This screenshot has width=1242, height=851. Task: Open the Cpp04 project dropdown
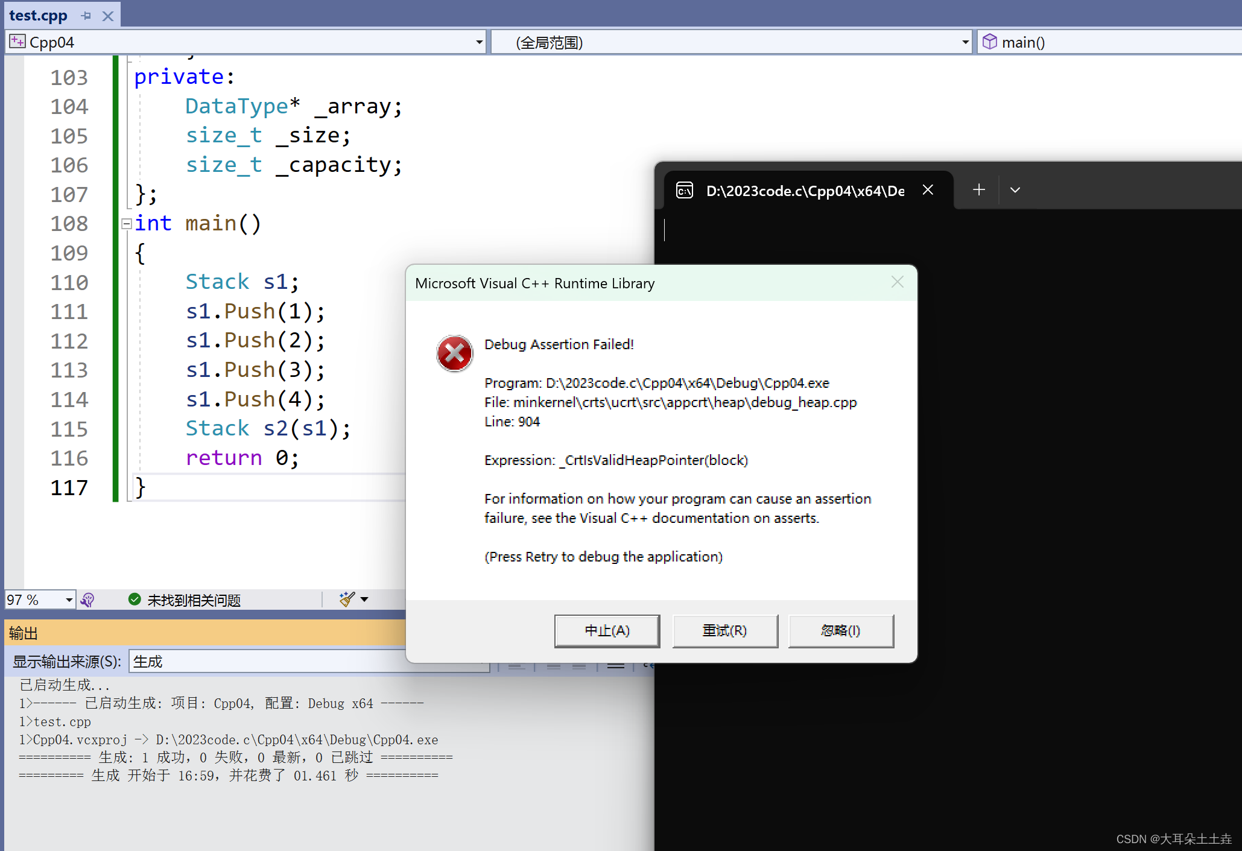(479, 42)
